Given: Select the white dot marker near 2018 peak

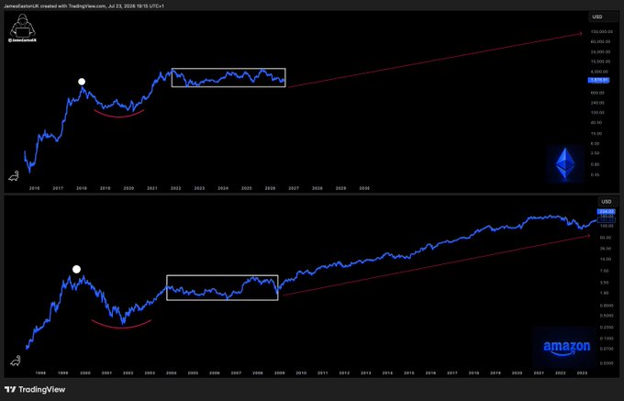Looking at the screenshot, I should coord(82,82).
